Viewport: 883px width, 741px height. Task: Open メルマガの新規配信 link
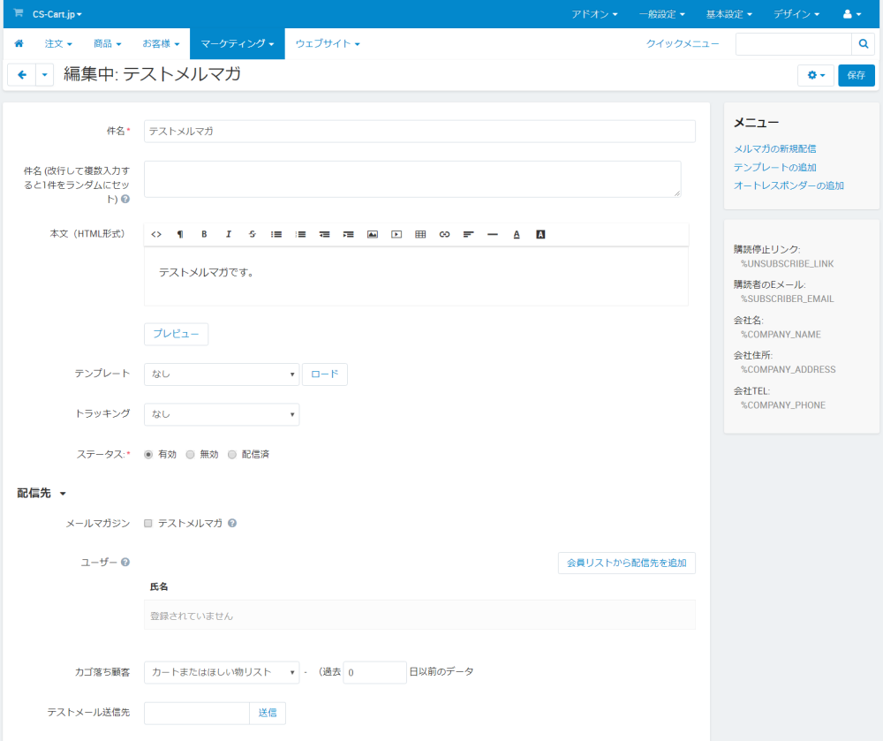click(x=774, y=148)
